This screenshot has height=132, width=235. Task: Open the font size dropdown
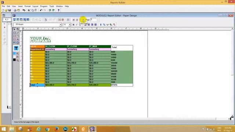tap(70, 25)
